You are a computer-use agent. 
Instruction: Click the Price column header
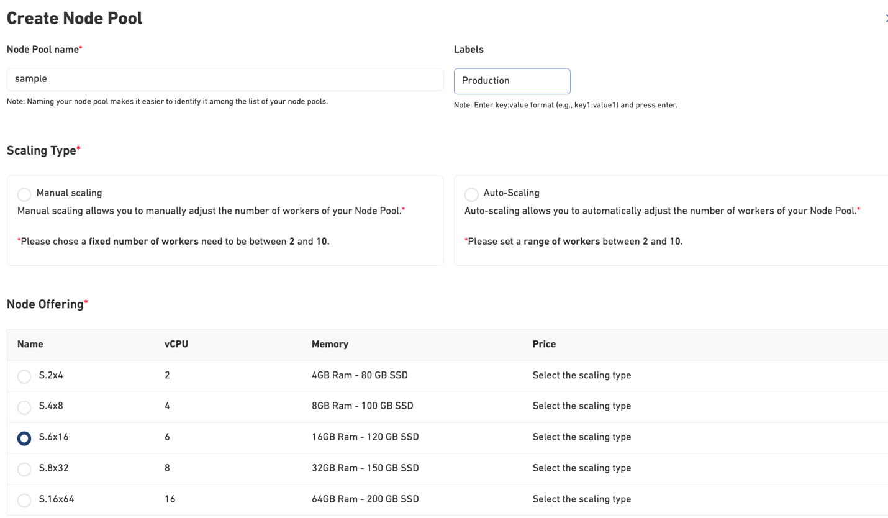click(x=544, y=344)
